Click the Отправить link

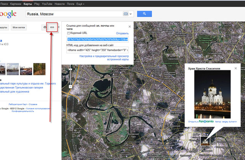pyautogui.click(x=122, y=33)
